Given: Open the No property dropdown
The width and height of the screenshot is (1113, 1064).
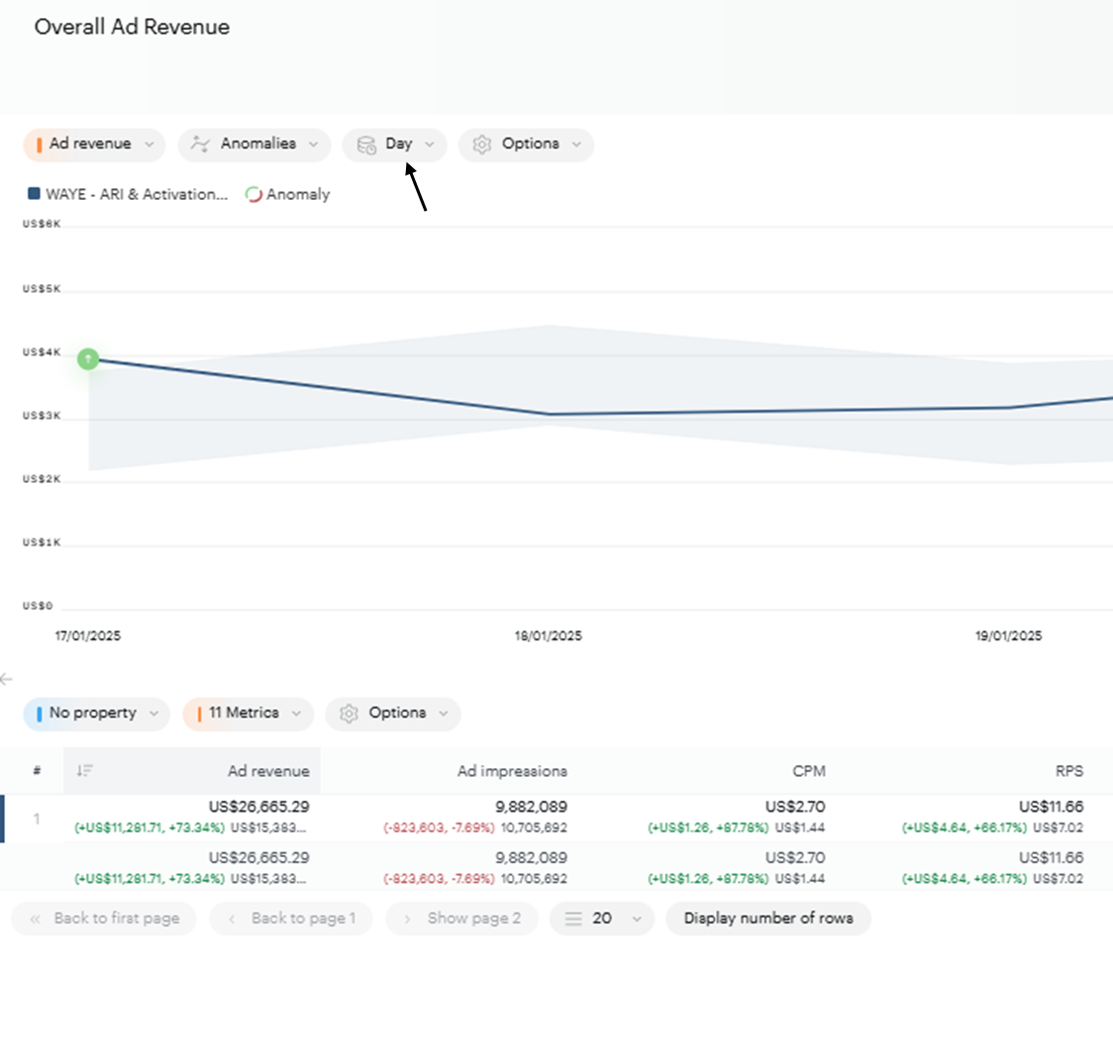Looking at the screenshot, I should click(96, 714).
